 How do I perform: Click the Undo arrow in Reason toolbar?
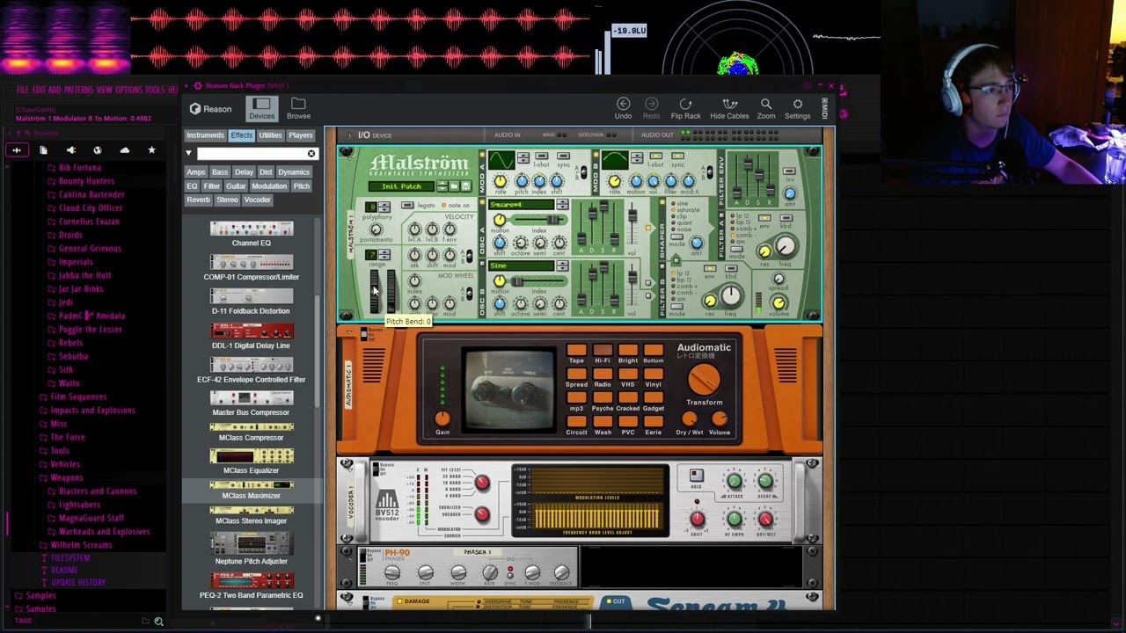pos(623,104)
